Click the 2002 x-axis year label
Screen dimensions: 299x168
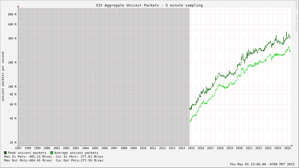pyautogui.click(x=66, y=148)
